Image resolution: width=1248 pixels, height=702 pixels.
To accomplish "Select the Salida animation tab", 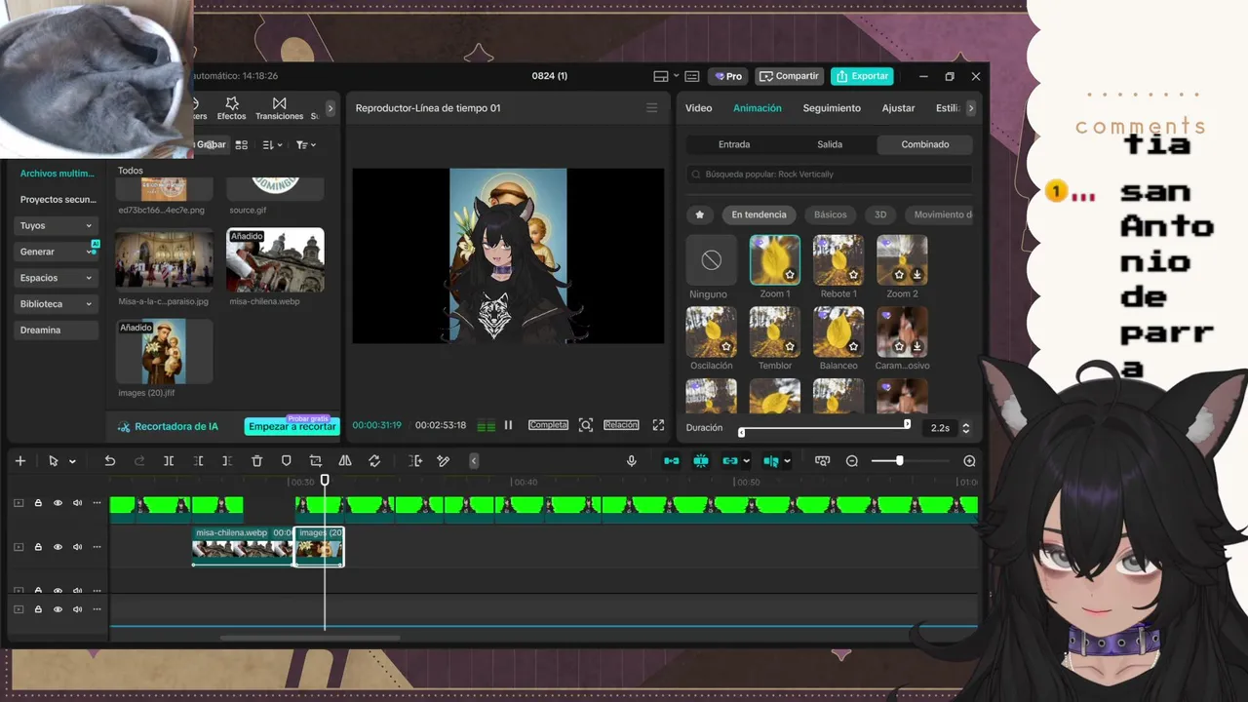I will 830,144.
